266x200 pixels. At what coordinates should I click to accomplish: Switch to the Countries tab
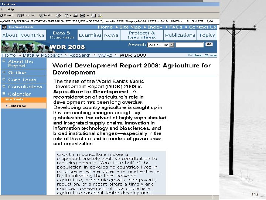pyautogui.click(x=33, y=35)
